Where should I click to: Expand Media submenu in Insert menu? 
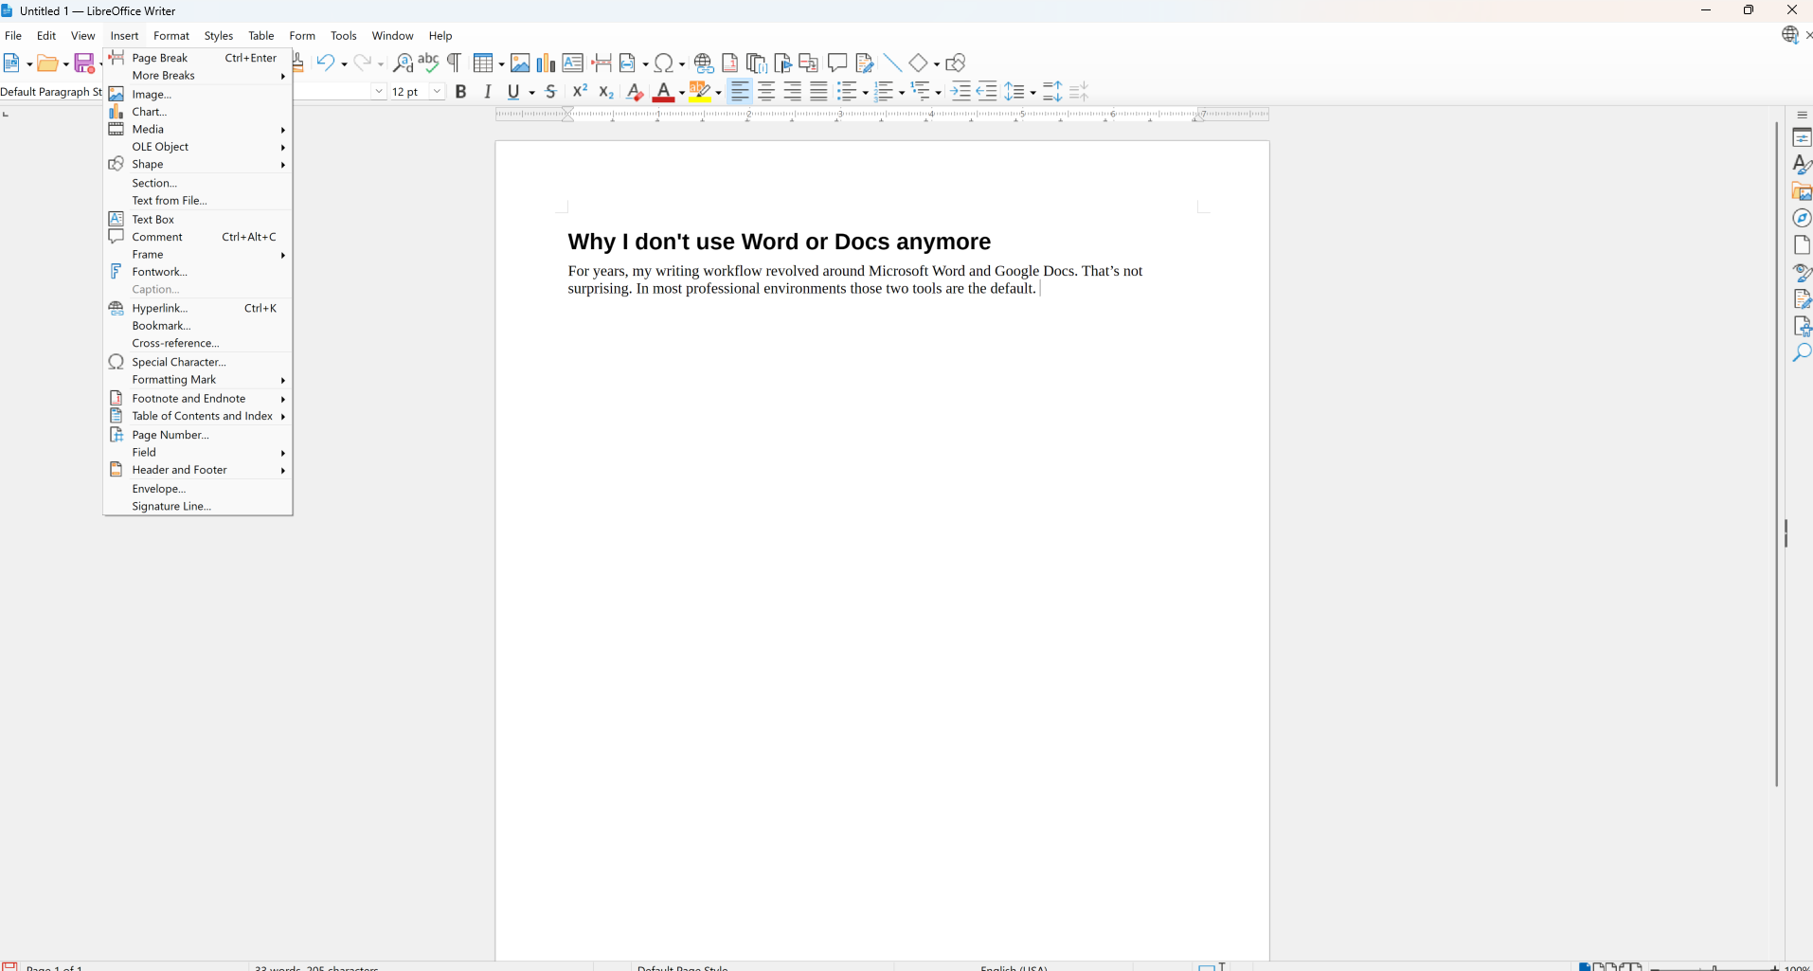(197, 130)
